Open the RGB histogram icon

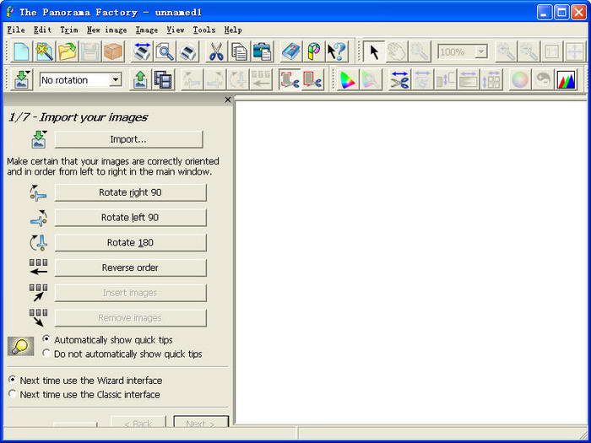pos(567,80)
